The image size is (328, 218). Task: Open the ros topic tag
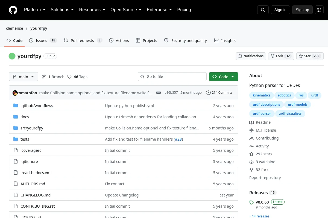[x=301, y=95]
